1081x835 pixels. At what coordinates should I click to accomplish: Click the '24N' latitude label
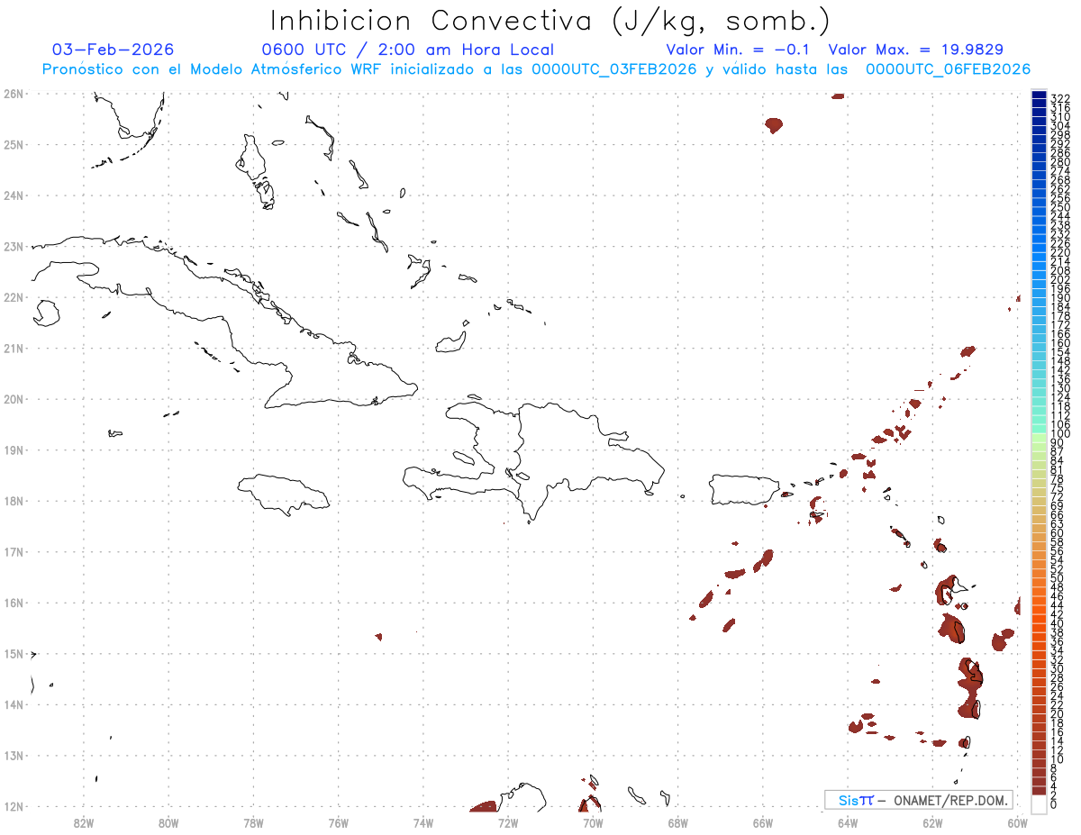[14, 195]
